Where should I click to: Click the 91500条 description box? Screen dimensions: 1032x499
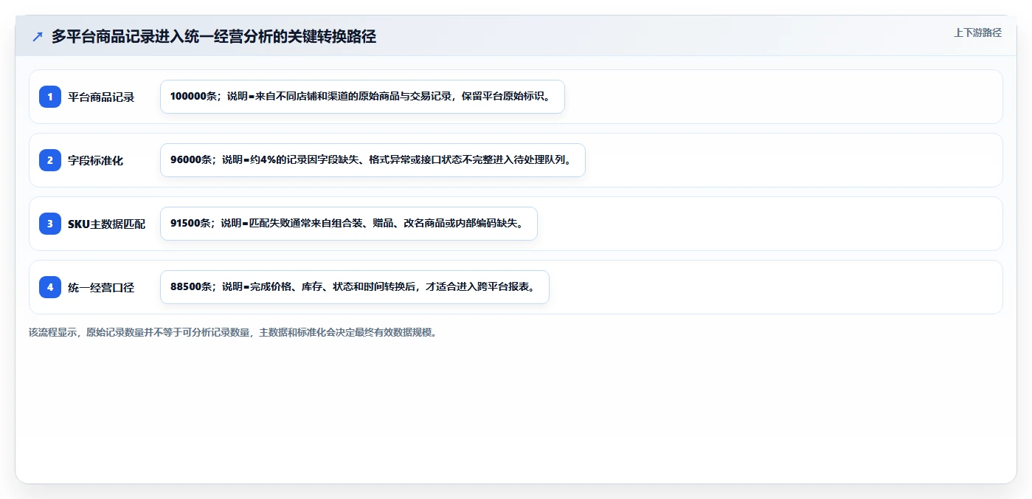point(349,224)
